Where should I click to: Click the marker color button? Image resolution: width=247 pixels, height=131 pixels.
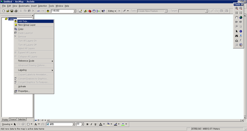[123, 124]
